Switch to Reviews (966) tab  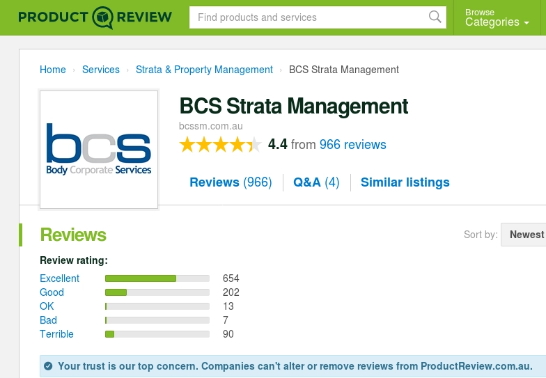(x=231, y=182)
